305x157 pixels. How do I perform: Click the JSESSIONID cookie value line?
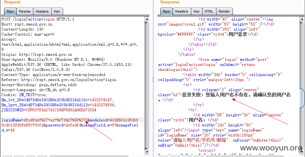(49, 110)
